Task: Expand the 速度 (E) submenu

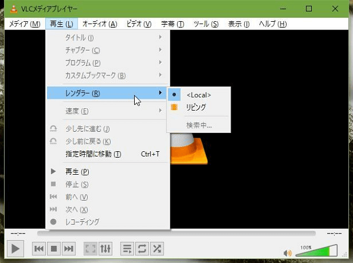Action: (108, 111)
